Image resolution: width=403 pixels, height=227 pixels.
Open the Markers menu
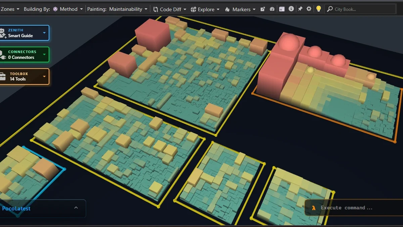(x=240, y=9)
